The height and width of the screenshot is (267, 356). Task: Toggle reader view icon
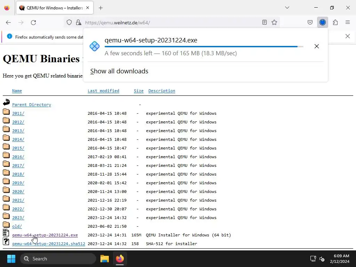pos(265,22)
